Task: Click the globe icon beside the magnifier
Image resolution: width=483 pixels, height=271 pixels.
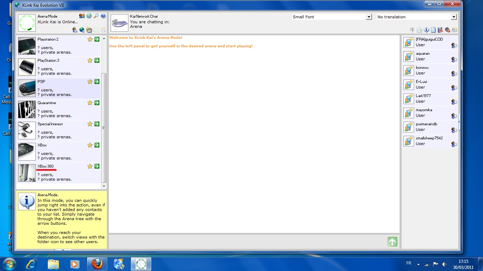Action: coord(89,16)
